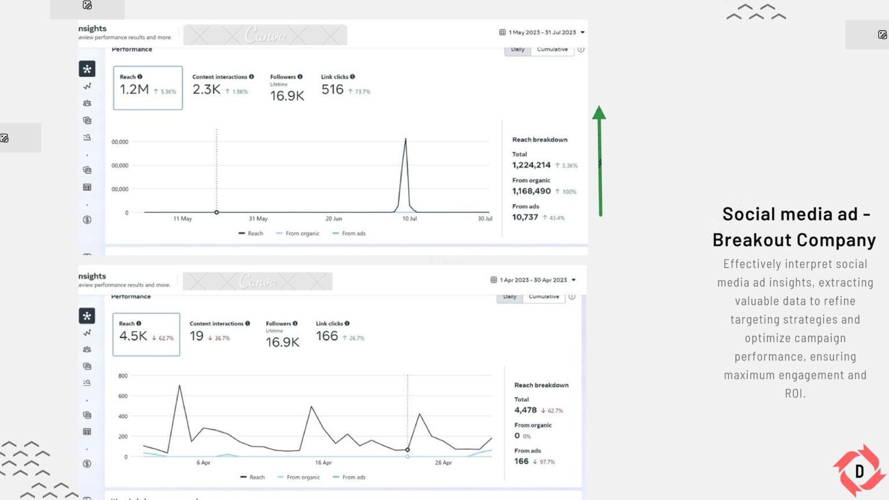This screenshot has height=500, width=889.
Task: Select Link clicks 516 metric card
Action: (x=346, y=85)
